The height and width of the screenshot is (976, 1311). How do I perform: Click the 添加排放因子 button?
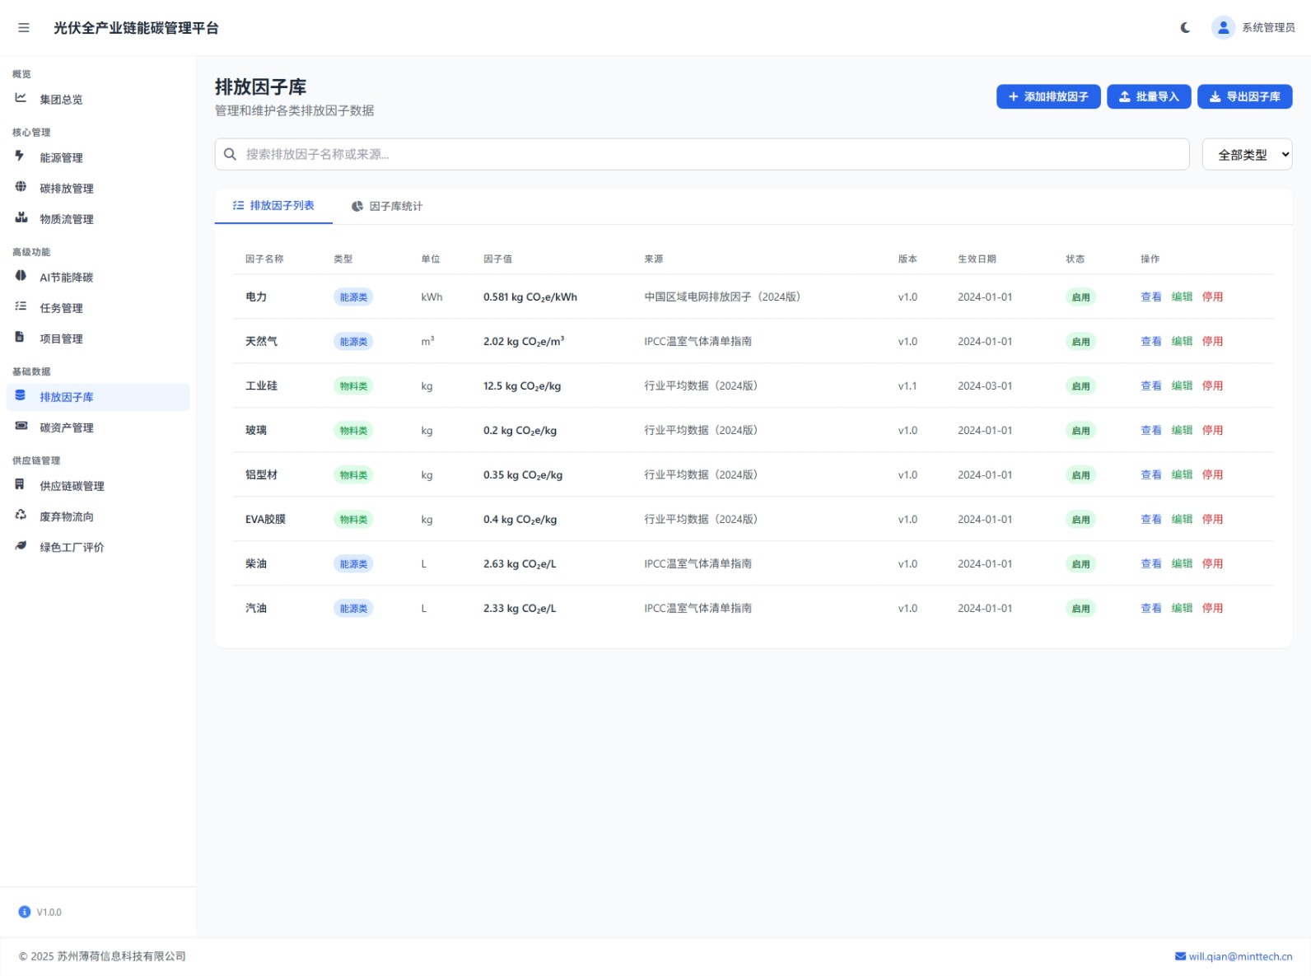1047,97
